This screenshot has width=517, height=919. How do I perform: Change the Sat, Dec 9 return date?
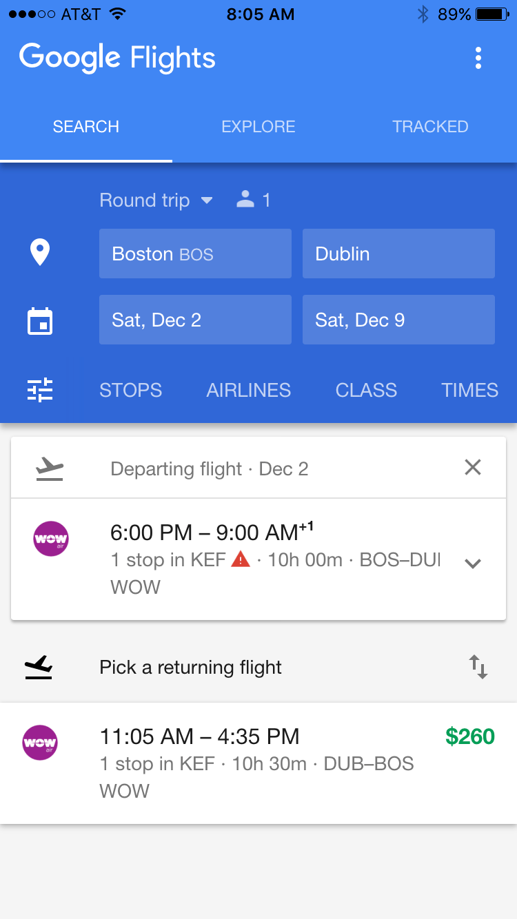398,320
